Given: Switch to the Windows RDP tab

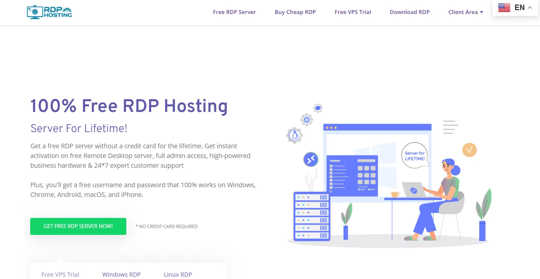Looking at the screenshot, I should (121, 274).
